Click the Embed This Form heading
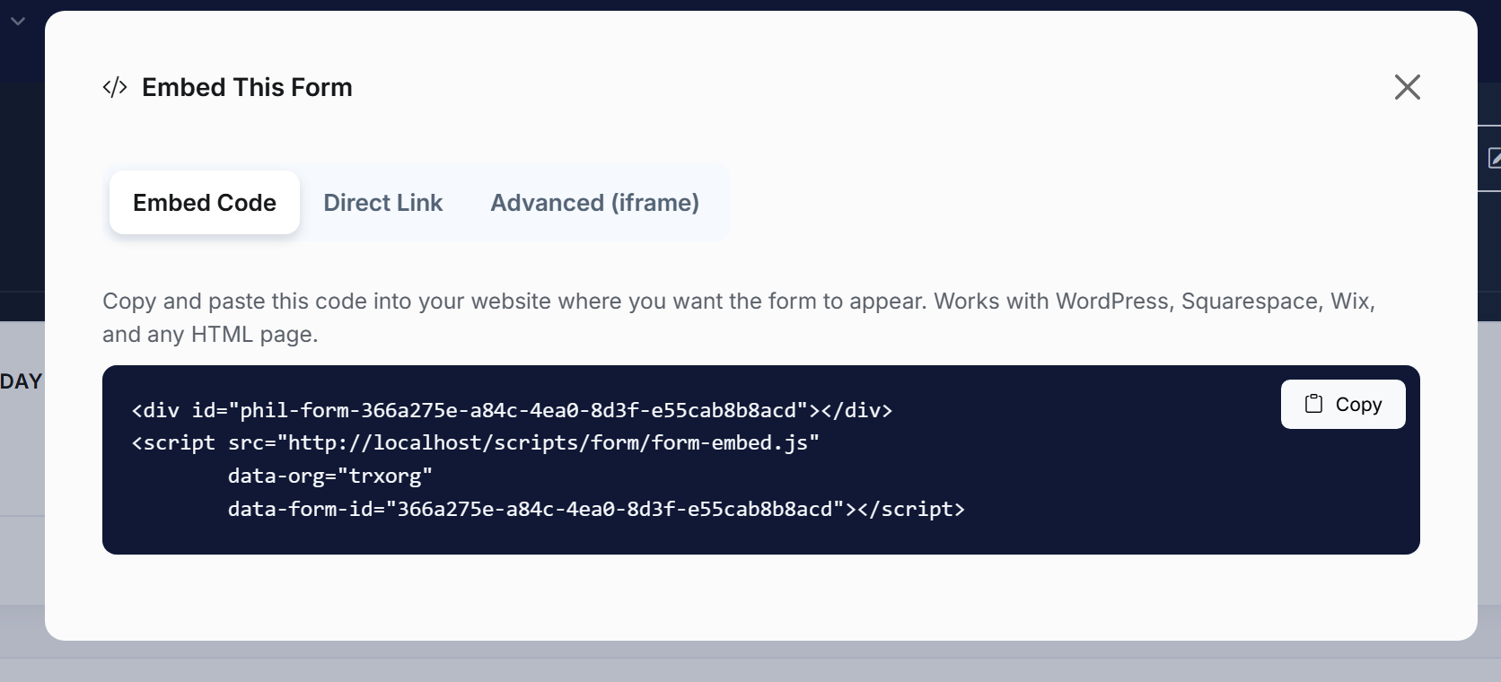The width and height of the screenshot is (1501, 682). tap(247, 87)
